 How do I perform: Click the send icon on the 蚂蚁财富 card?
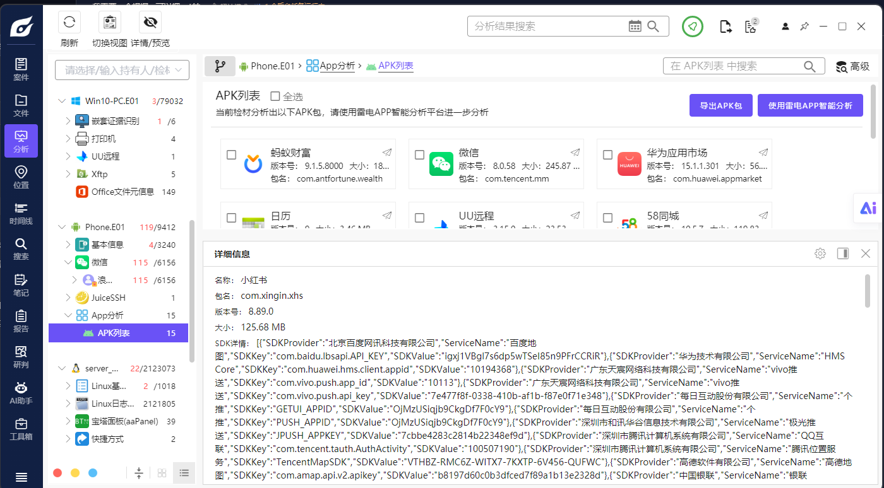point(387,152)
